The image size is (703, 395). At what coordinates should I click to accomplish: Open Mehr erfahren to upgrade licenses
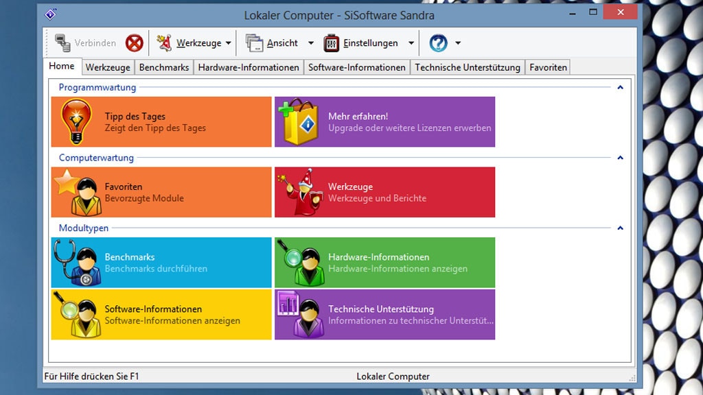[x=384, y=122]
